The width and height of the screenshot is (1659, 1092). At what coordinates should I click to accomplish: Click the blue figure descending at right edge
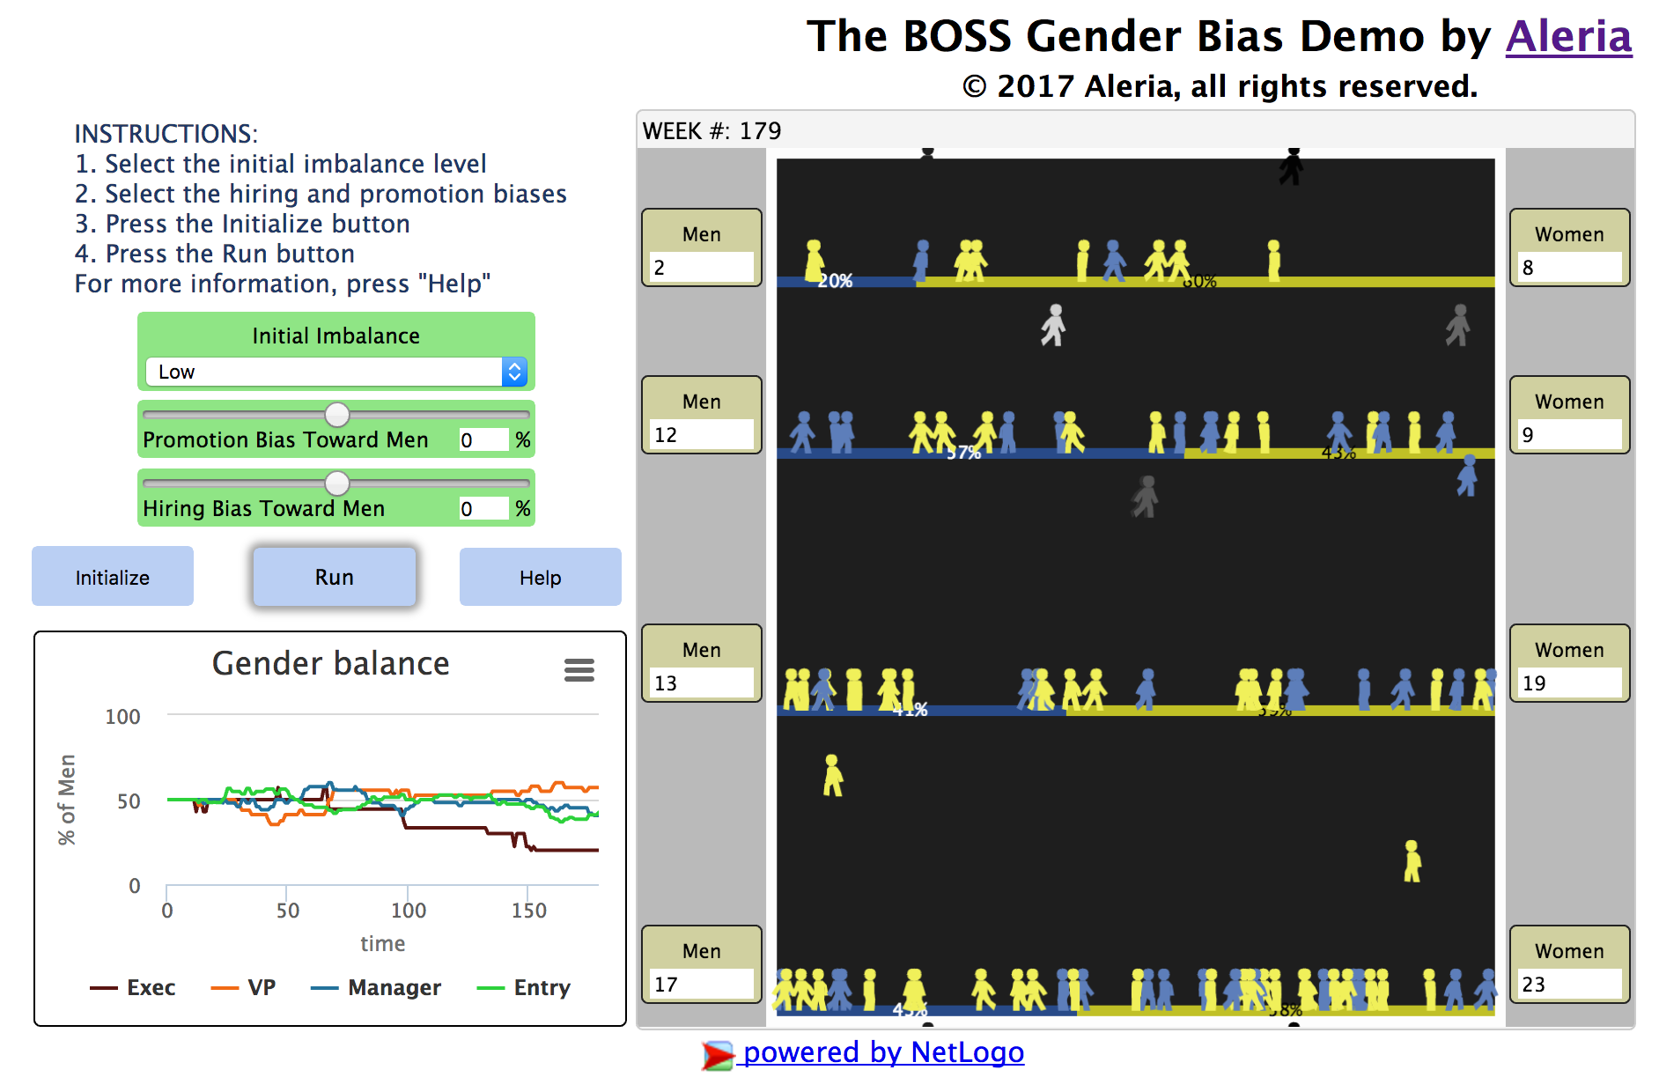tap(1467, 476)
